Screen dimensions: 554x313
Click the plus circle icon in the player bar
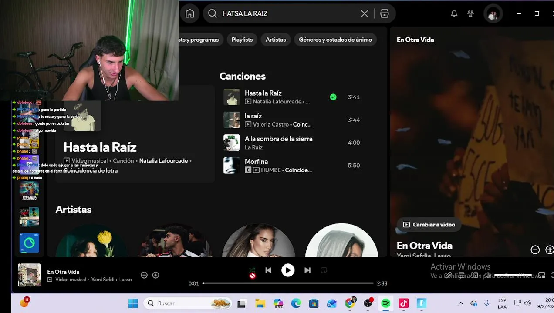(155, 275)
